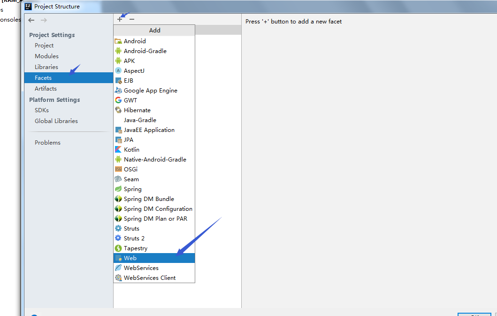Select Facets in Project Settings
This screenshot has width=497, height=316.
point(69,78)
